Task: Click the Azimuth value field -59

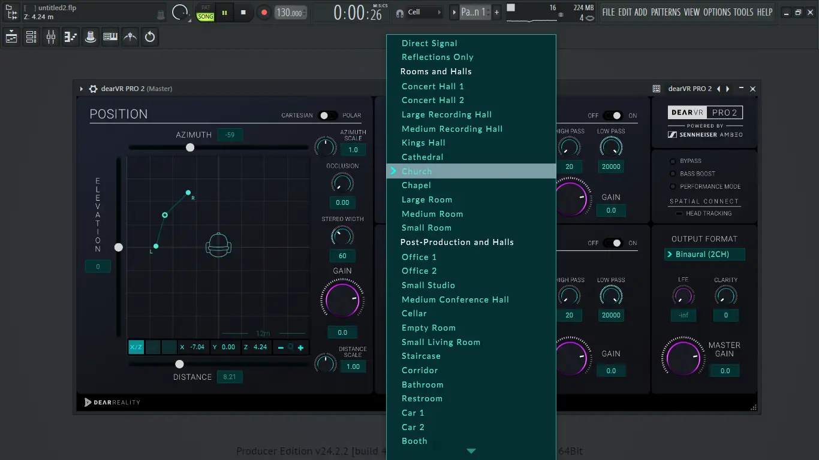Action: coord(230,135)
